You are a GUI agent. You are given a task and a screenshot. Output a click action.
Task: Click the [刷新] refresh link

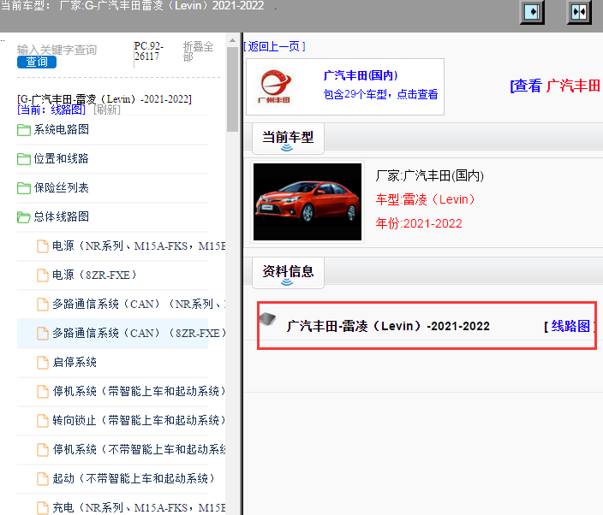[107, 110]
